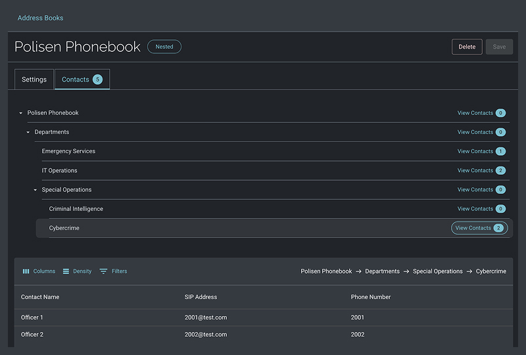Click Departments in the breadcrumb path
Image resolution: width=526 pixels, height=355 pixels.
click(382, 272)
